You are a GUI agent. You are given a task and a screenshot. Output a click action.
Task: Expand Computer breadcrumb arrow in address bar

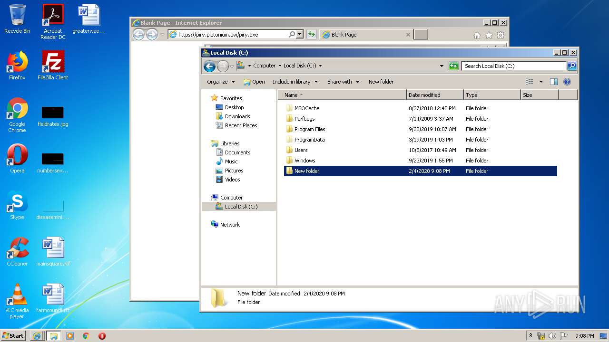point(280,66)
